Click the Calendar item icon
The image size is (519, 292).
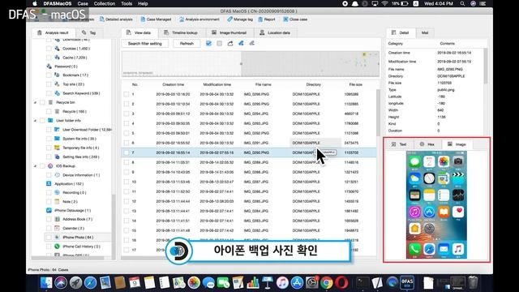58,228
